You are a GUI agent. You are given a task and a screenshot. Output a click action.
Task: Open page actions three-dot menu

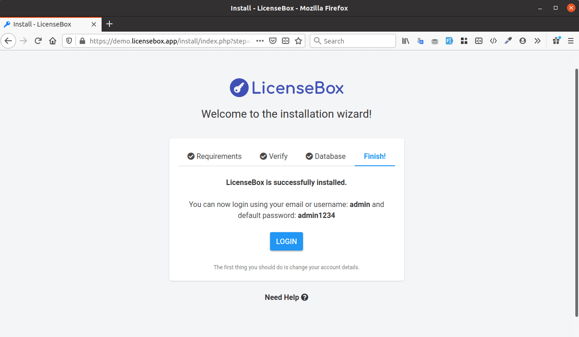(x=260, y=41)
